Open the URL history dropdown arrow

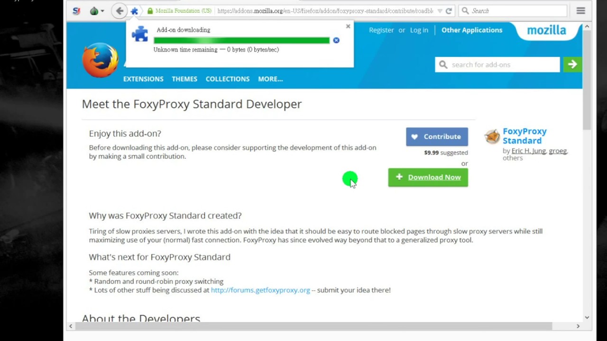pyautogui.click(x=440, y=11)
